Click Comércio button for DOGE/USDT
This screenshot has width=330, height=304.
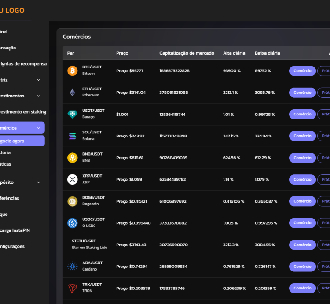[302, 201]
